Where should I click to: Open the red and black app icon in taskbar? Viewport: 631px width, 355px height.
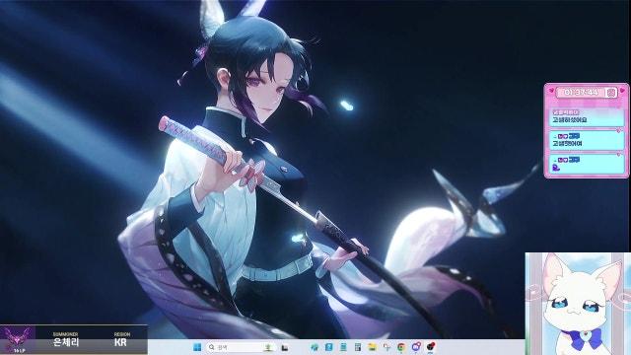tap(431, 347)
